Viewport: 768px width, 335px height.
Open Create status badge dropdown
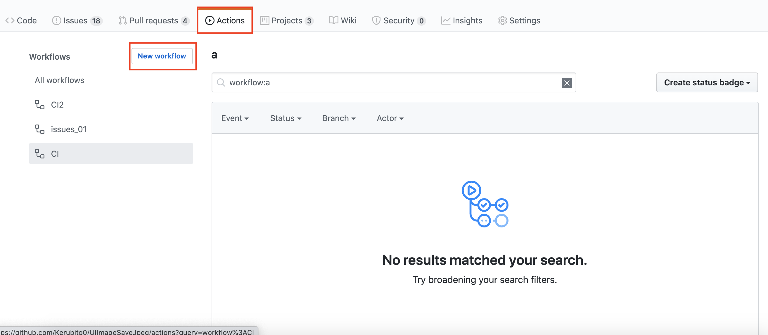click(x=707, y=83)
